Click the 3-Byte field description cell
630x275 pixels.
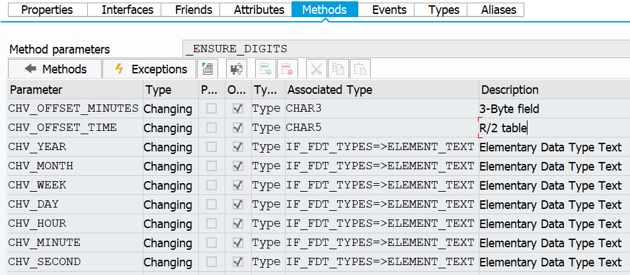(554, 108)
